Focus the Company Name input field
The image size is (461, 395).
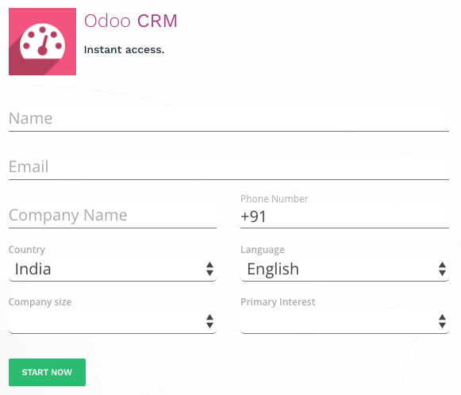click(113, 216)
